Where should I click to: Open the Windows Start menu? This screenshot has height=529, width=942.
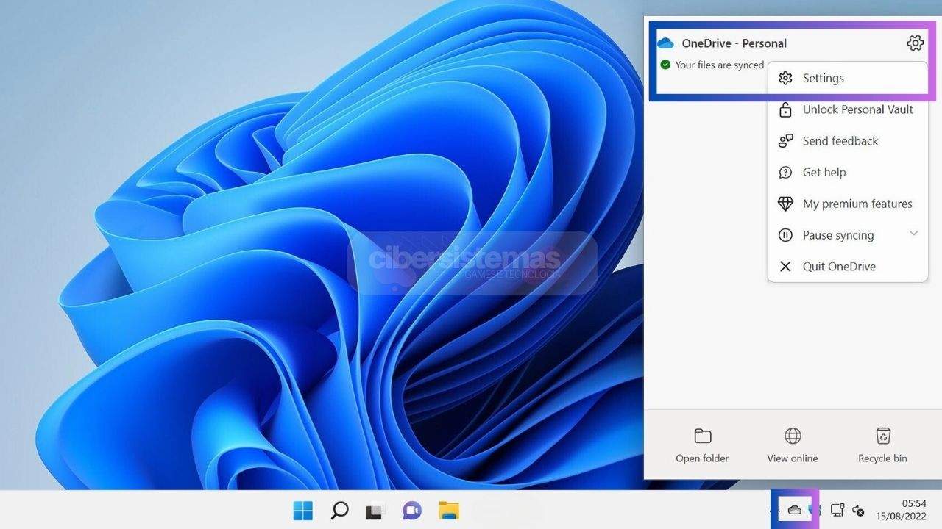302,510
